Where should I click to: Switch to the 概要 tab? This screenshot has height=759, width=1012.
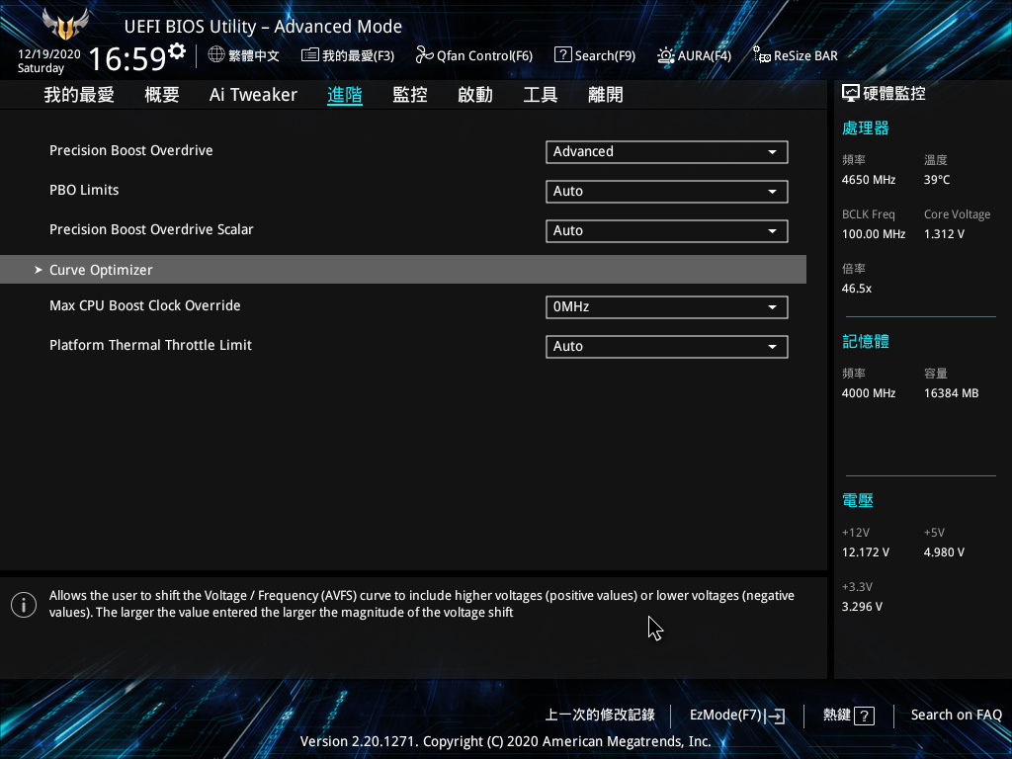[162, 95]
